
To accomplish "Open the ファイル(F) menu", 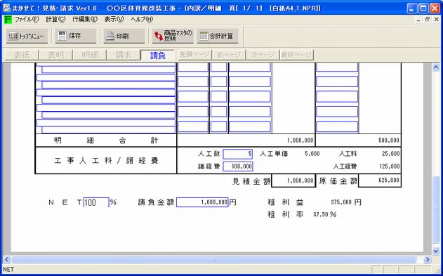I will click(27, 20).
